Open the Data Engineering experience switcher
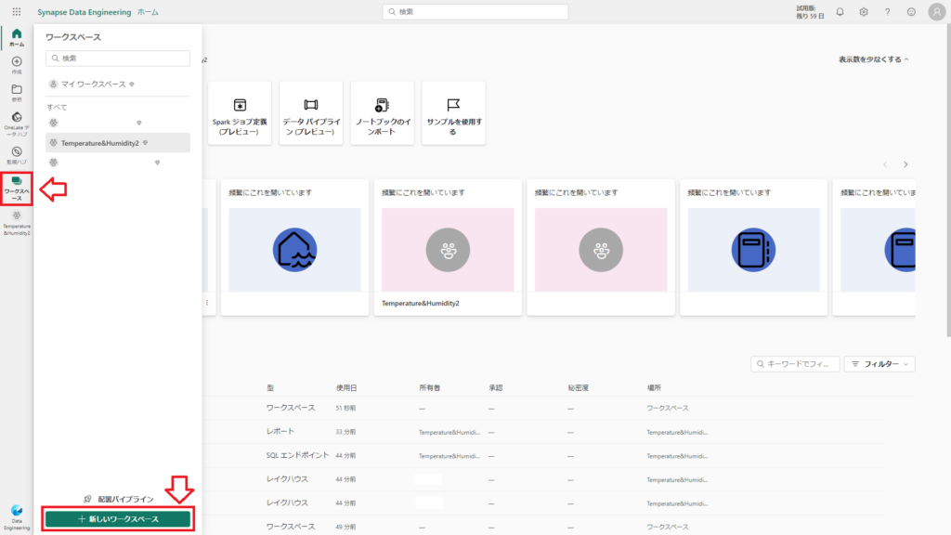Viewport: 951px width, 535px height. tap(17, 514)
